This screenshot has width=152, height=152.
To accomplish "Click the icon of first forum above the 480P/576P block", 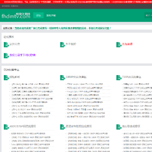I will 6,78.
